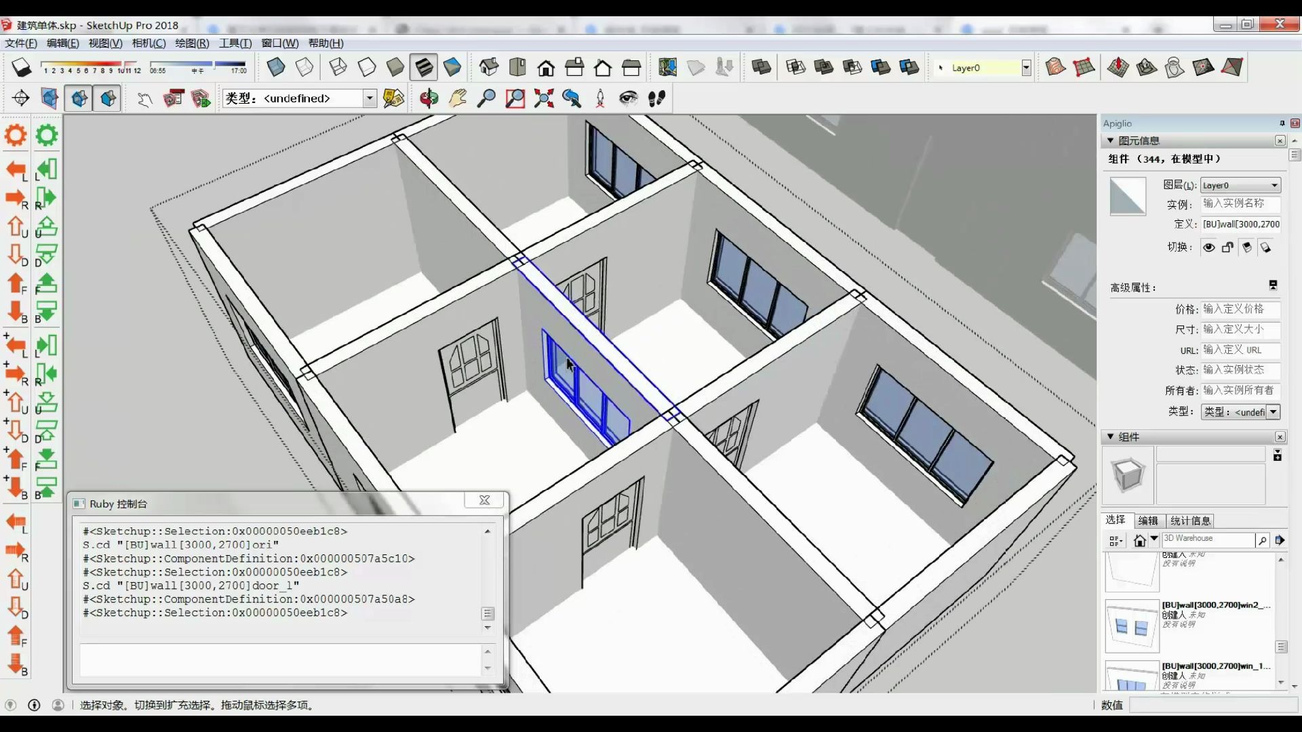Select the Walk footsteps tool
This screenshot has height=732, width=1302.
click(656, 99)
